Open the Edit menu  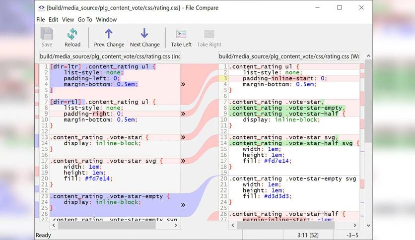[x=53, y=19]
